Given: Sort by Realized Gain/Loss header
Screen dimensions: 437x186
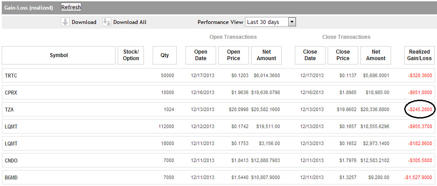Looking at the screenshot, I should tap(420, 55).
